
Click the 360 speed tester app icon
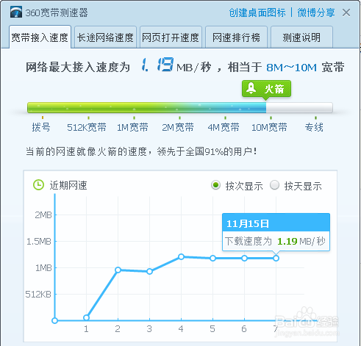16,12
